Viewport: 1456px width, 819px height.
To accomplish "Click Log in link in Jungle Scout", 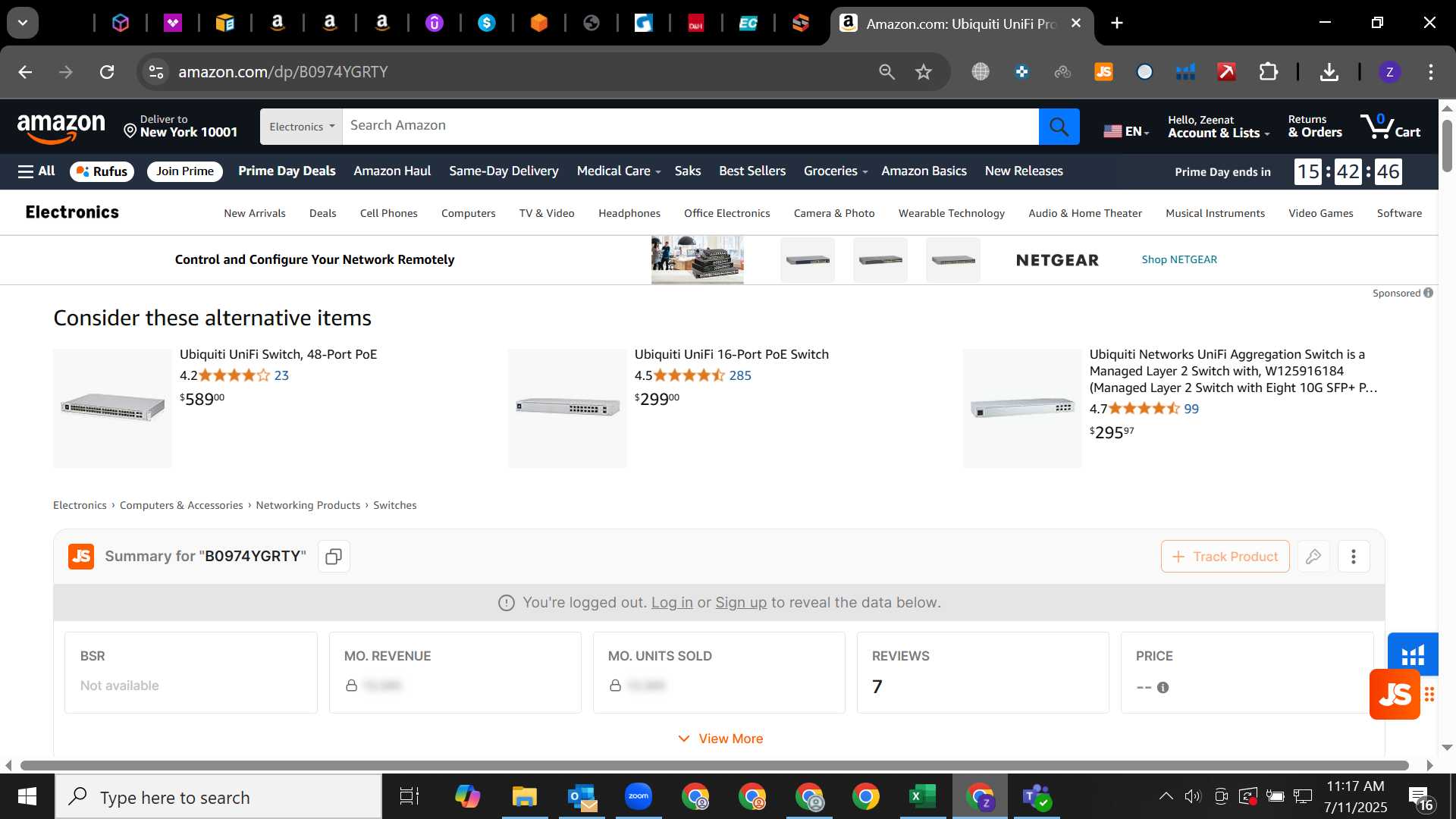I will click(672, 603).
